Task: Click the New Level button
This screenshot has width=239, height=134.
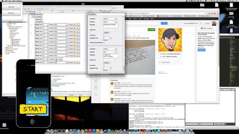Action: coord(11,7)
